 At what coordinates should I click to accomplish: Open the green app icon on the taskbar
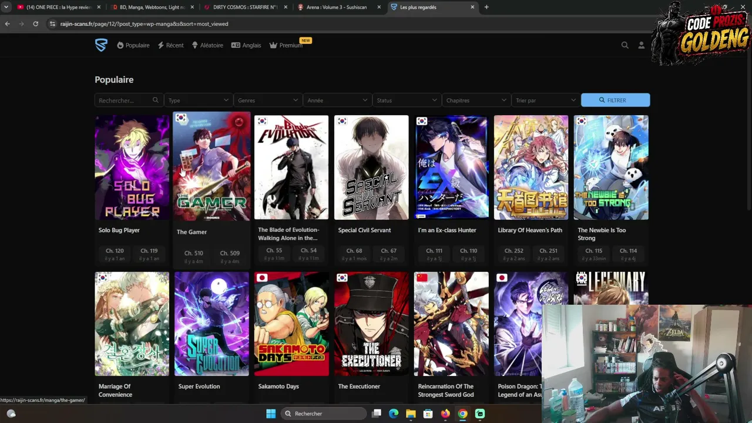480,414
